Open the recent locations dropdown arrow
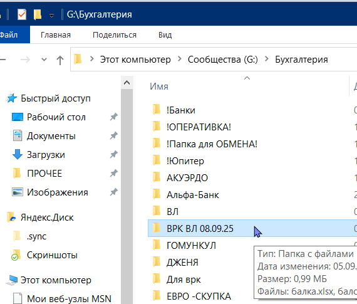 coord(44,60)
